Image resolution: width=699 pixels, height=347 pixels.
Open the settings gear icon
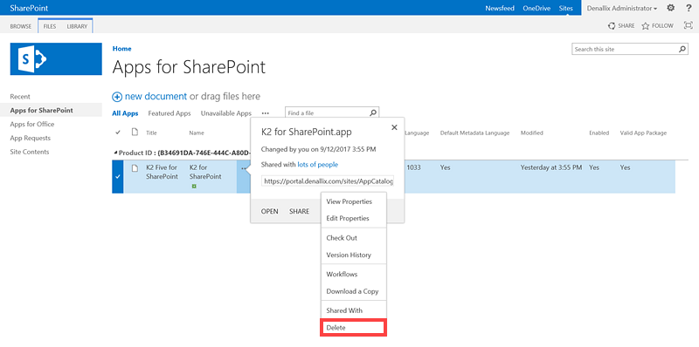(x=671, y=8)
